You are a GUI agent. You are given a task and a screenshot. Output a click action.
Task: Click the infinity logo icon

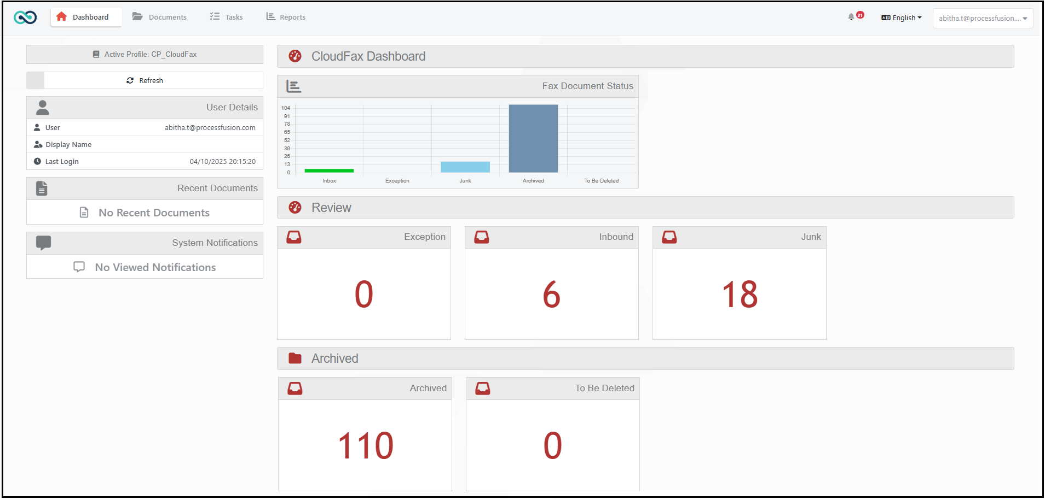[x=25, y=17]
